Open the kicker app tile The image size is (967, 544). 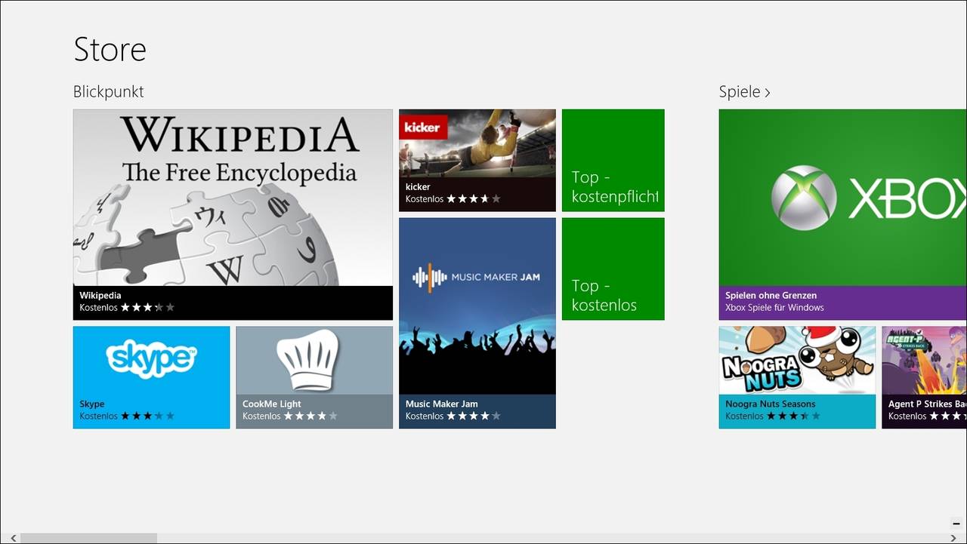(x=477, y=160)
